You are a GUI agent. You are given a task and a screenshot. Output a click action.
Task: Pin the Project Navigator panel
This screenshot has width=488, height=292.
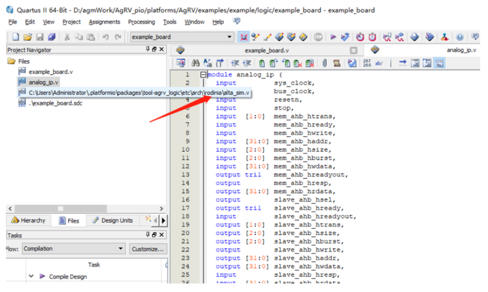point(148,49)
